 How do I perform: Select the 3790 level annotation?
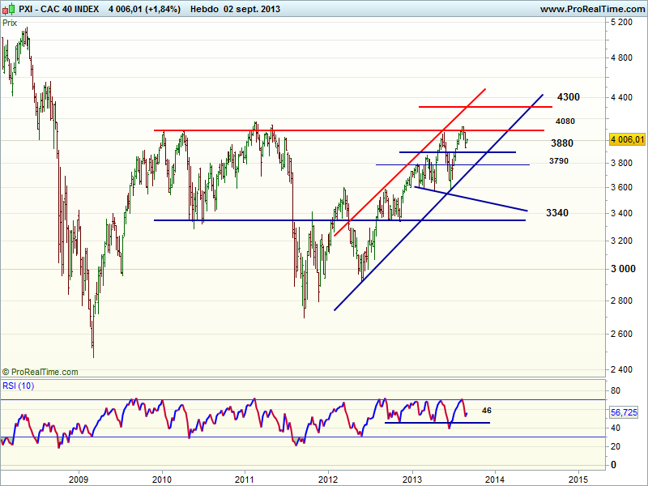tap(558, 161)
